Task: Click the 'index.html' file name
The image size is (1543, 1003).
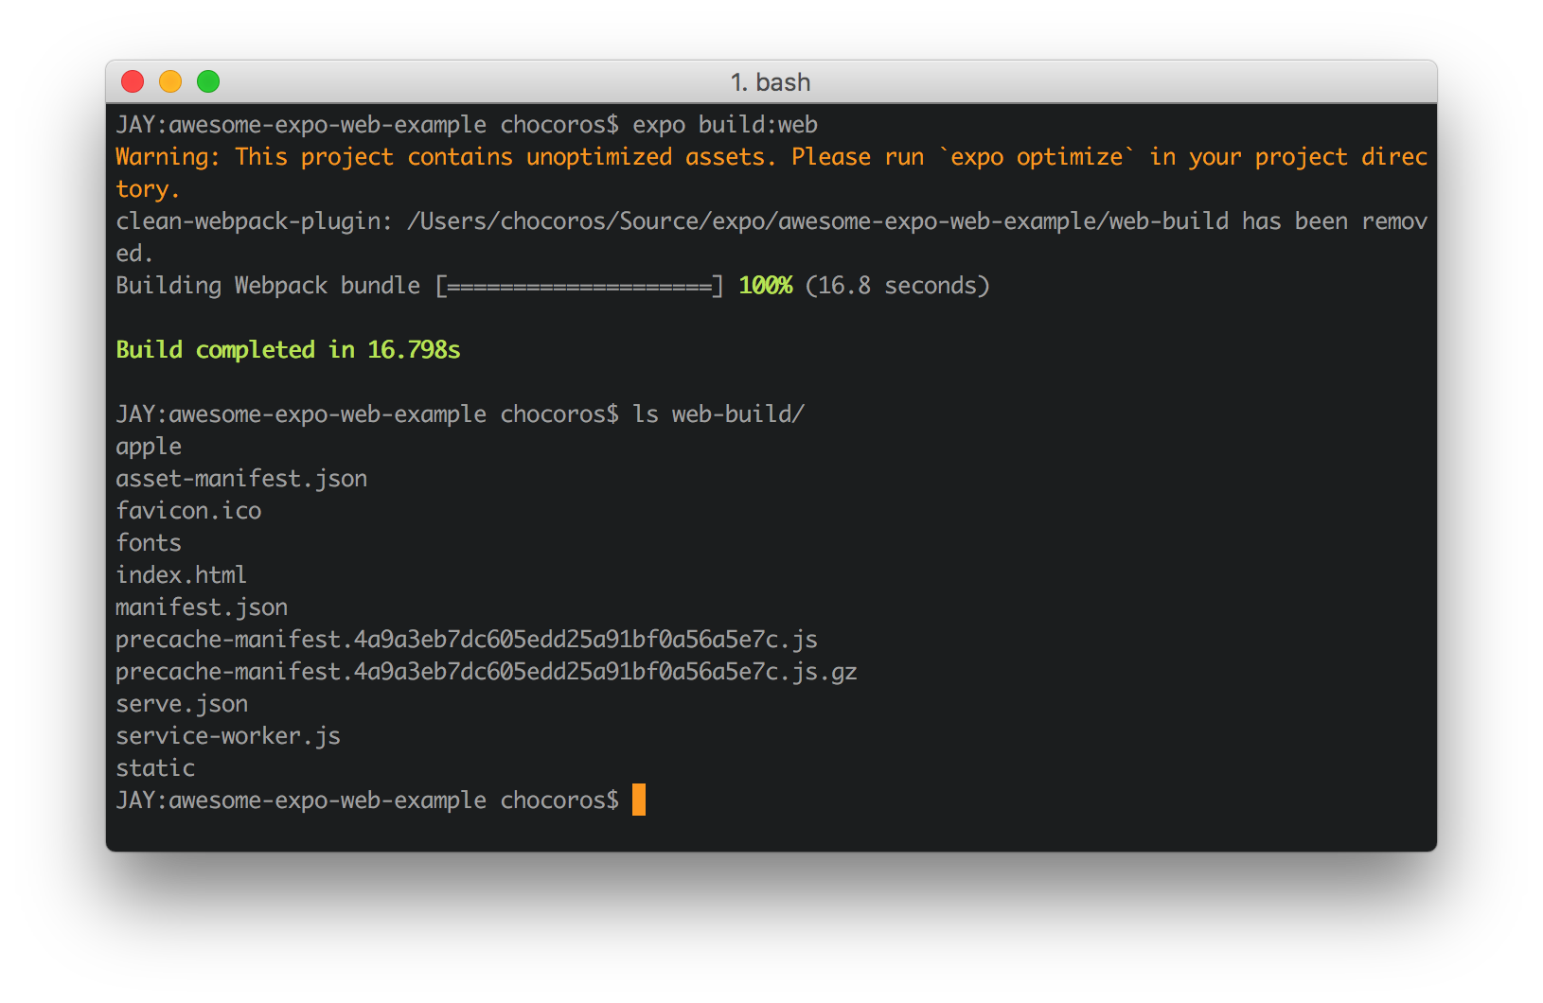Action: pyautogui.click(x=181, y=575)
